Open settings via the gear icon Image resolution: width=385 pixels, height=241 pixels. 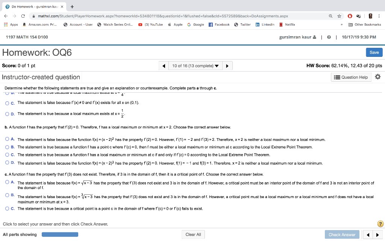pyautogui.click(x=377, y=77)
